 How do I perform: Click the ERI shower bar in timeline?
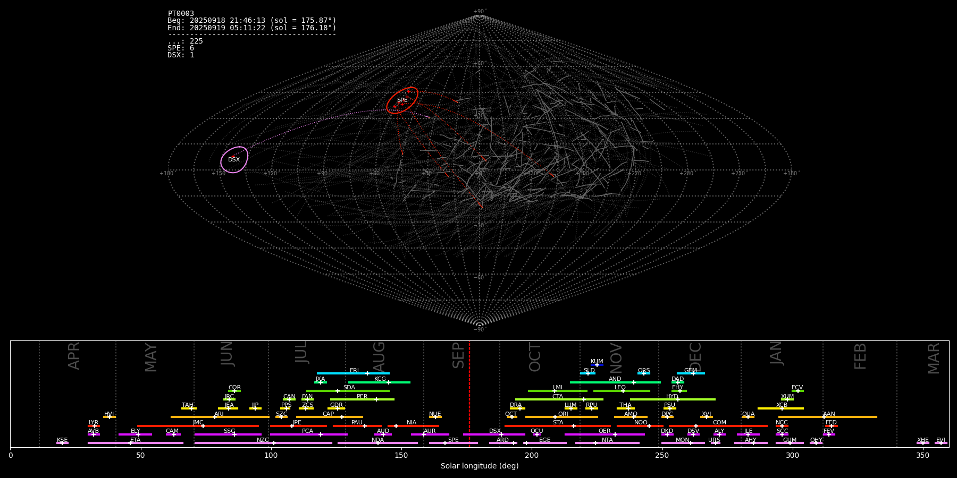click(353, 373)
